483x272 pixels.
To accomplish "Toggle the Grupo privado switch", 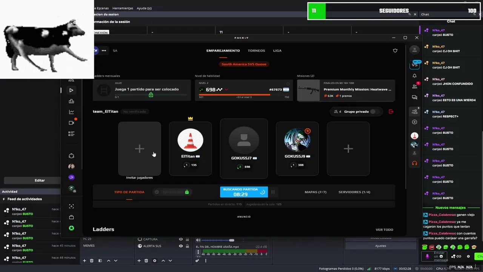I will pos(374,111).
